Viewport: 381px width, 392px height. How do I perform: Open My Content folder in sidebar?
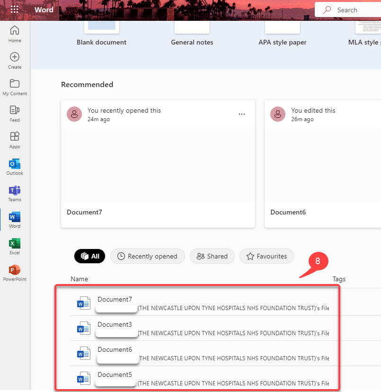click(15, 87)
